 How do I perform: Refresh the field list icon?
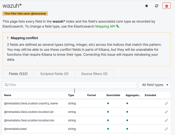pos(156,6)
